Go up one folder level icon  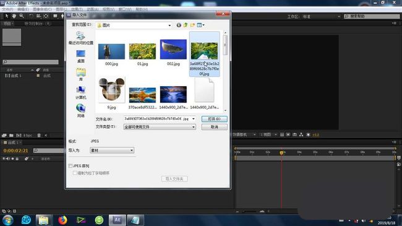pos(186,25)
